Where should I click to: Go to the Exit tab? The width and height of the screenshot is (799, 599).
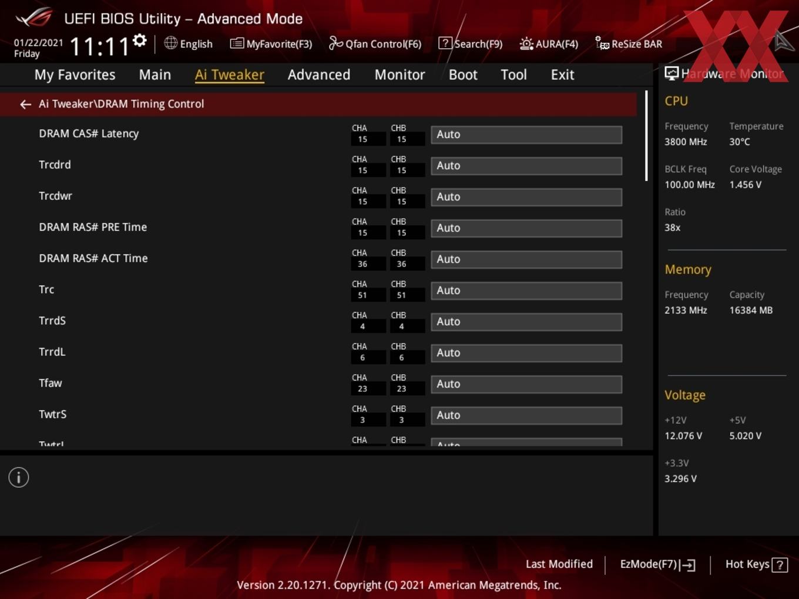click(x=562, y=75)
